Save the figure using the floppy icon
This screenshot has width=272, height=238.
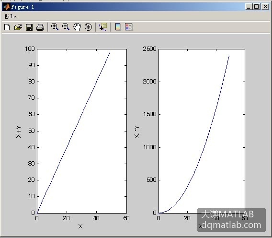point(29,27)
